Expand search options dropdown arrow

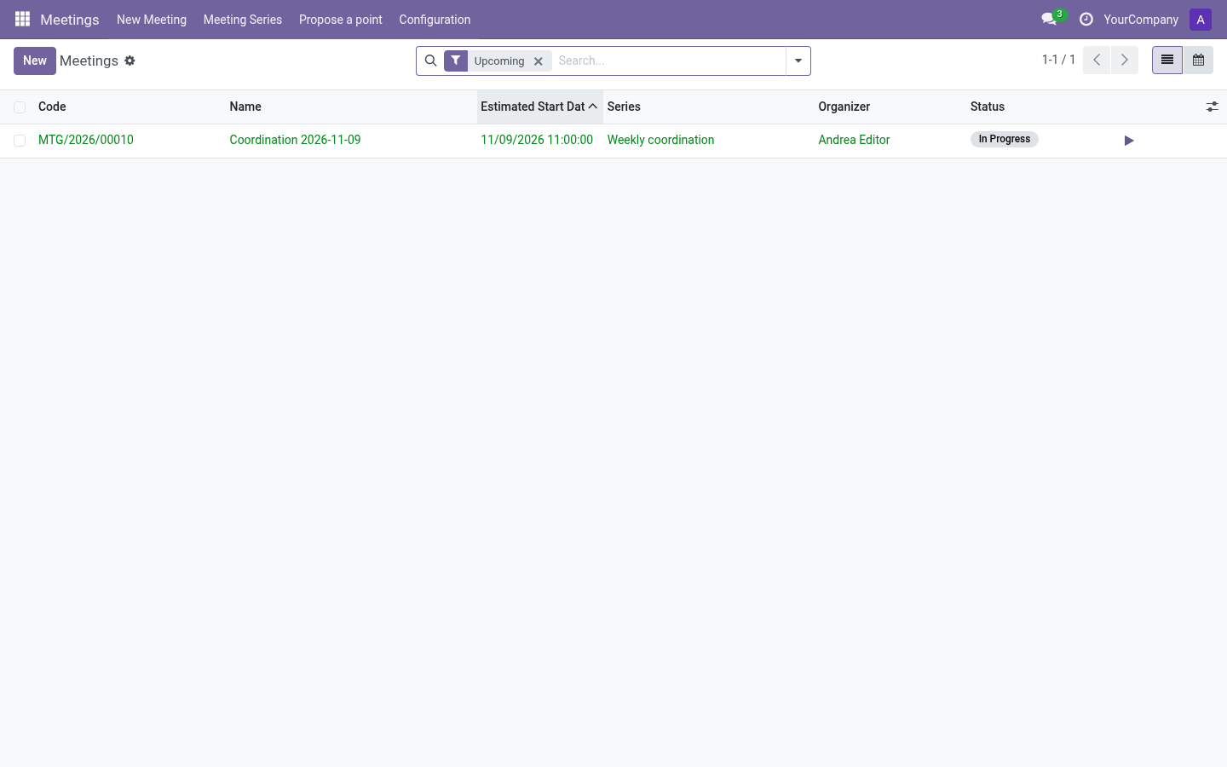point(798,61)
